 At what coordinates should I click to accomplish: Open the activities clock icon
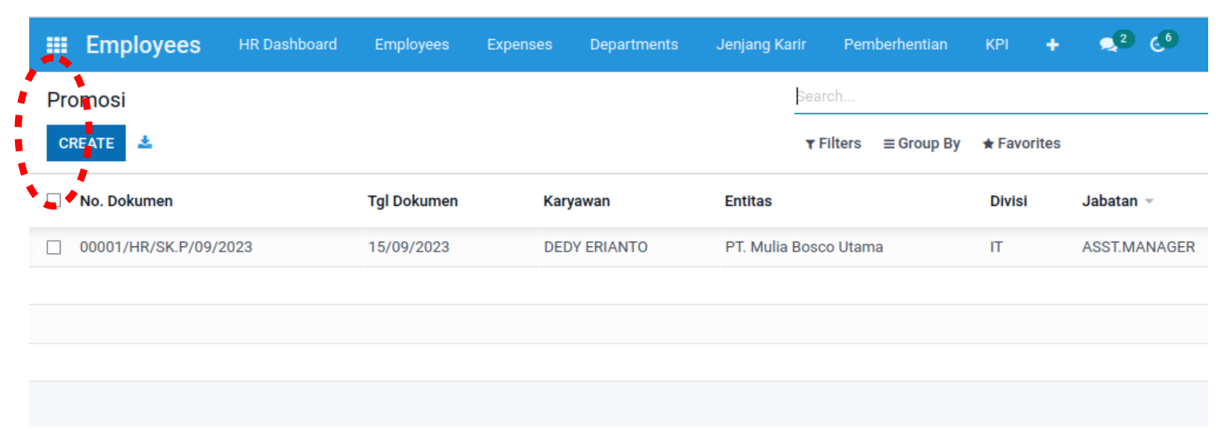click(x=1158, y=45)
